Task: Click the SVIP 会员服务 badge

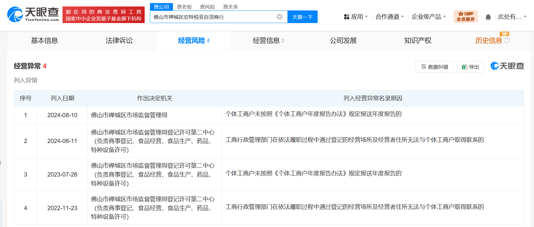Action: (466, 17)
